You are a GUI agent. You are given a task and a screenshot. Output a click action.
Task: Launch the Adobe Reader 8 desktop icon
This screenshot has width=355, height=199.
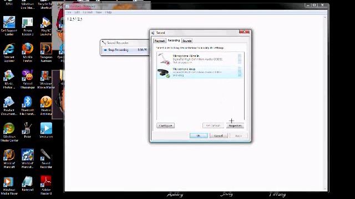[46, 186]
